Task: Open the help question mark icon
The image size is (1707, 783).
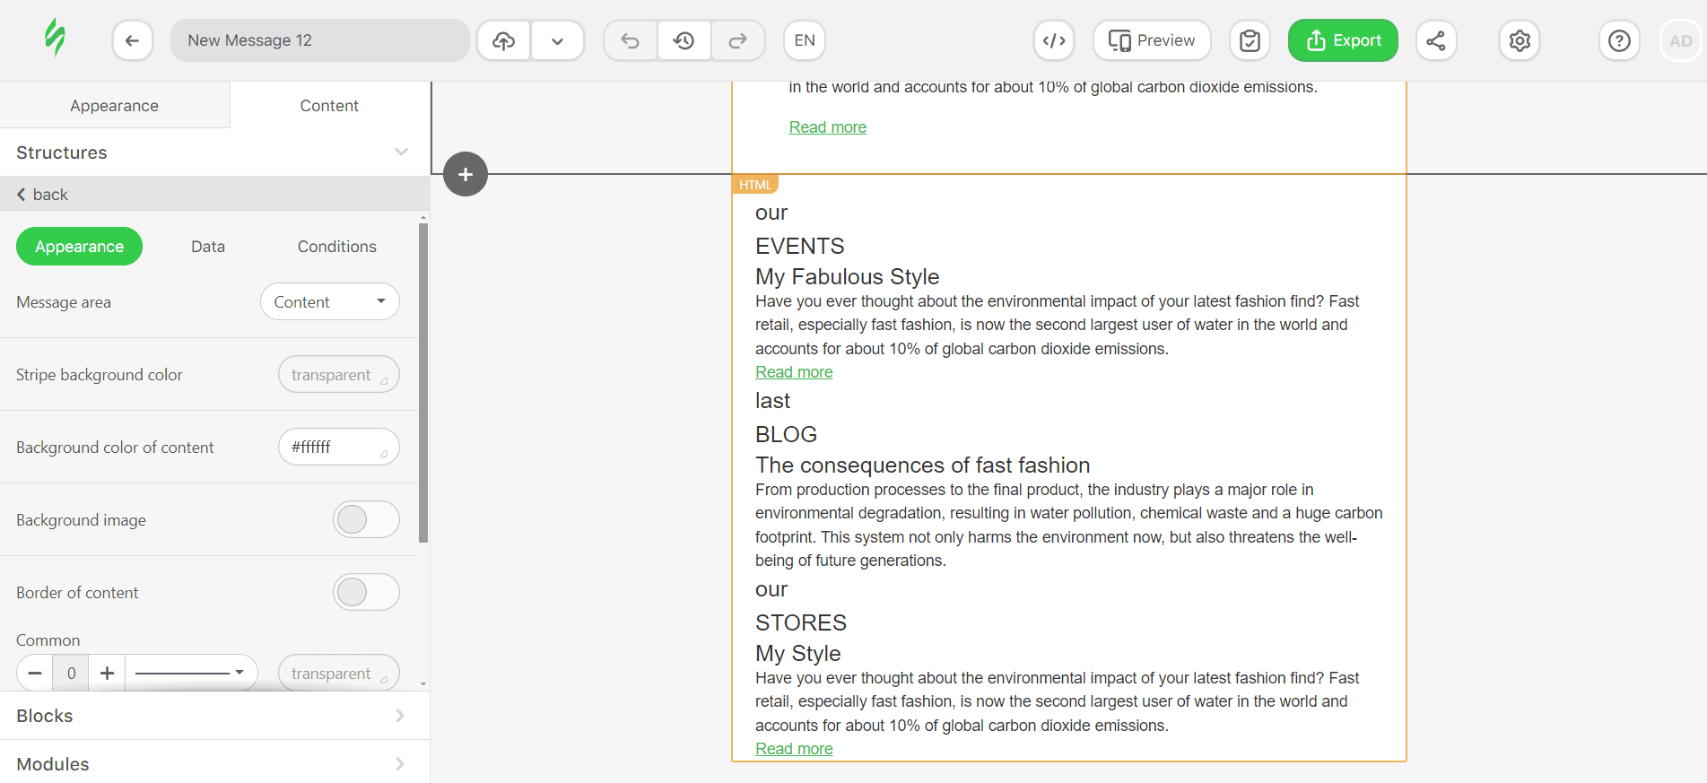Action: coord(1619,40)
